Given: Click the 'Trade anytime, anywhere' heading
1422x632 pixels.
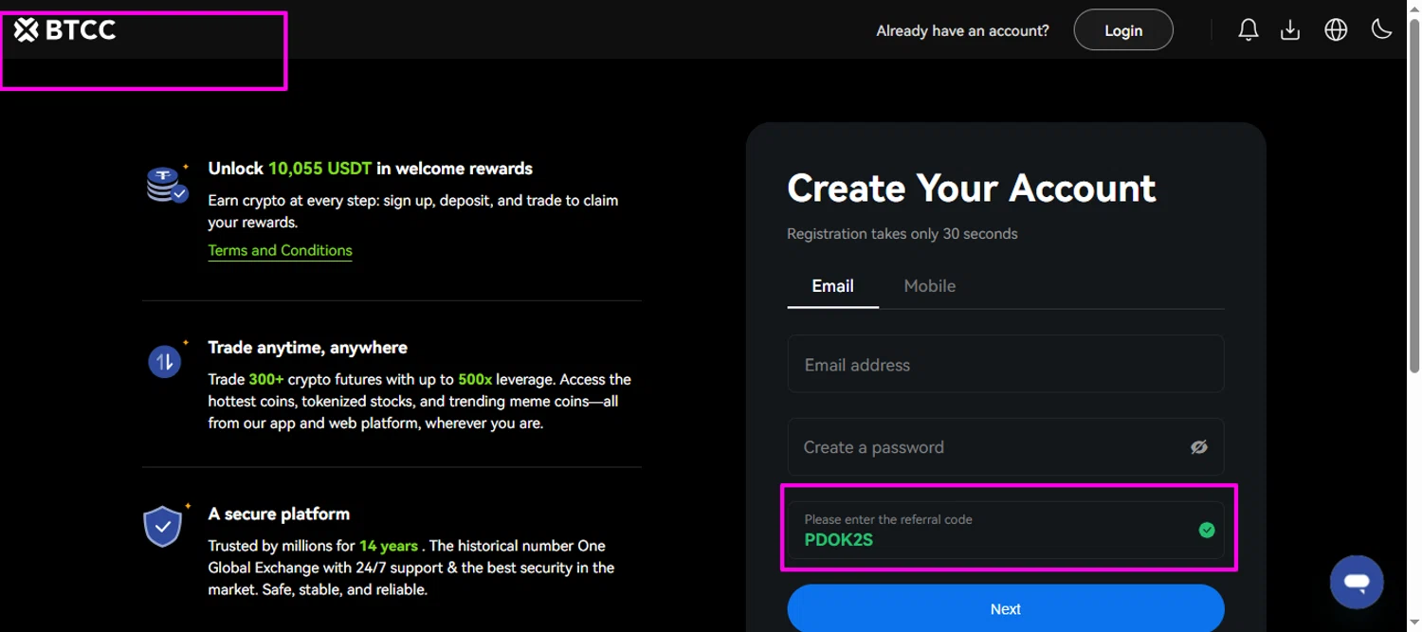Looking at the screenshot, I should [307, 348].
